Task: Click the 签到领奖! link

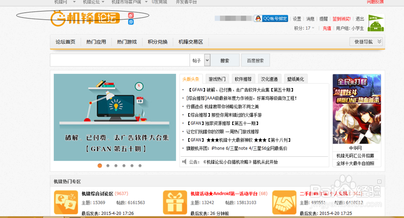Action: pyautogui.click(x=341, y=19)
